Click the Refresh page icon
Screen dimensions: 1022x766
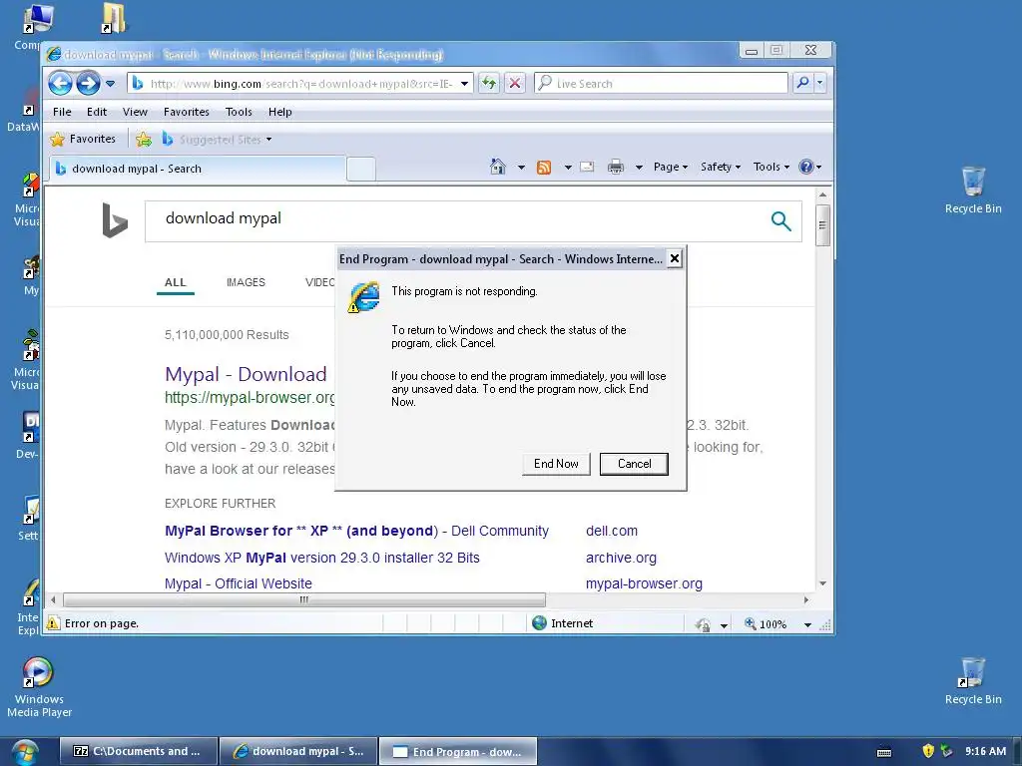coord(489,84)
